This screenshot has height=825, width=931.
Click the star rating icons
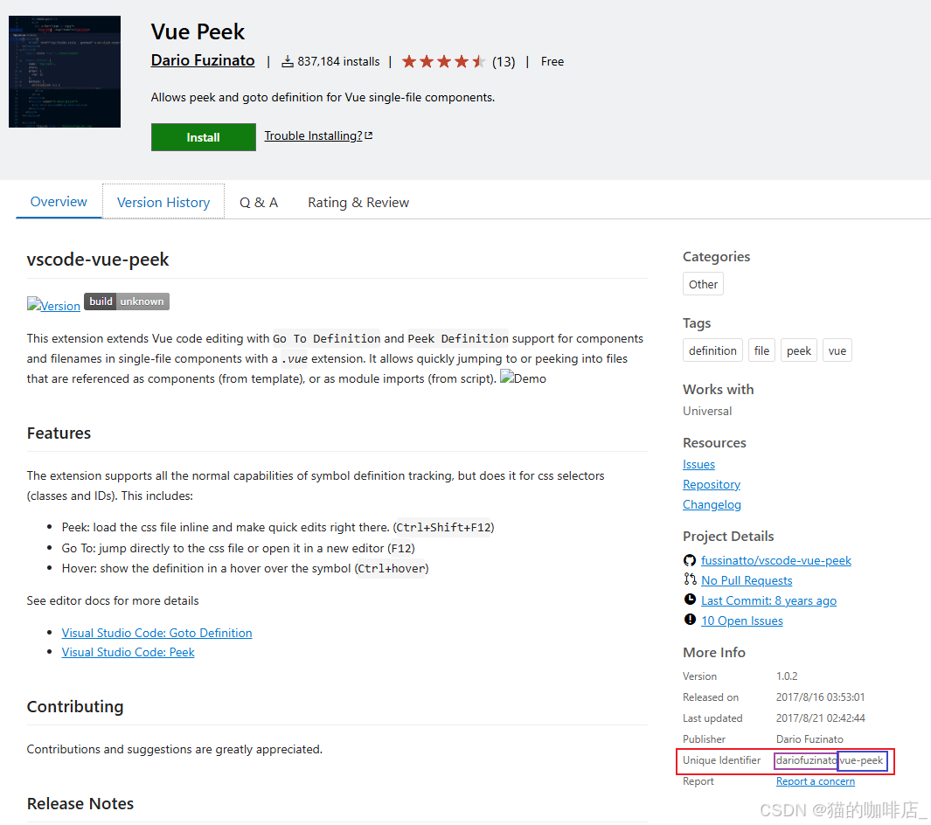[443, 61]
